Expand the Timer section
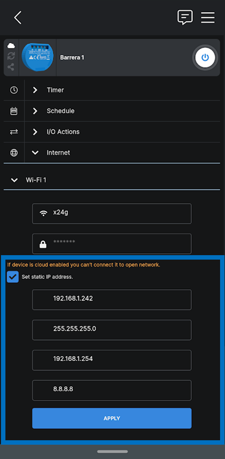The width and height of the screenshot is (225, 459). click(x=122, y=90)
